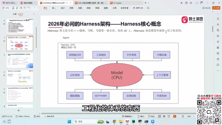Click the fit slide to window icon
The width and height of the screenshot is (222, 125).
pyautogui.click(x=183, y=116)
